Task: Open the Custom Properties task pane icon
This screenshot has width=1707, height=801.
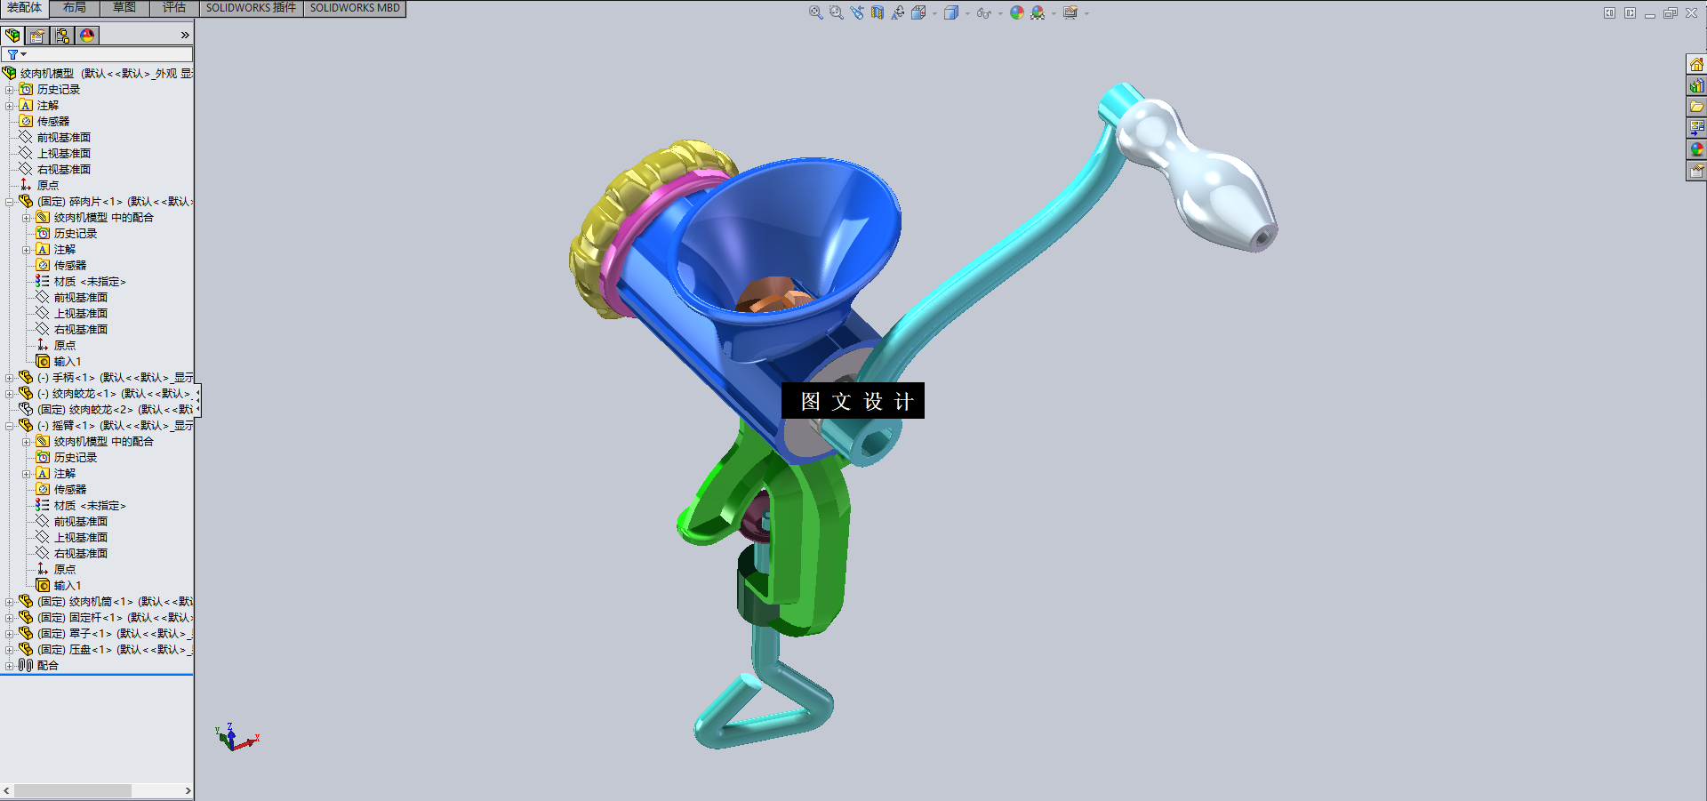Action: tap(1696, 171)
